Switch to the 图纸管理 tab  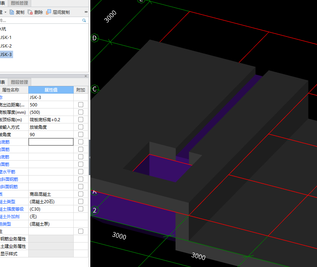tap(19, 3)
